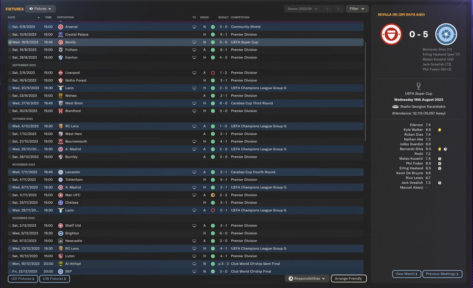
Task: Open the Brentford club badge
Action: (x=61, y=111)
